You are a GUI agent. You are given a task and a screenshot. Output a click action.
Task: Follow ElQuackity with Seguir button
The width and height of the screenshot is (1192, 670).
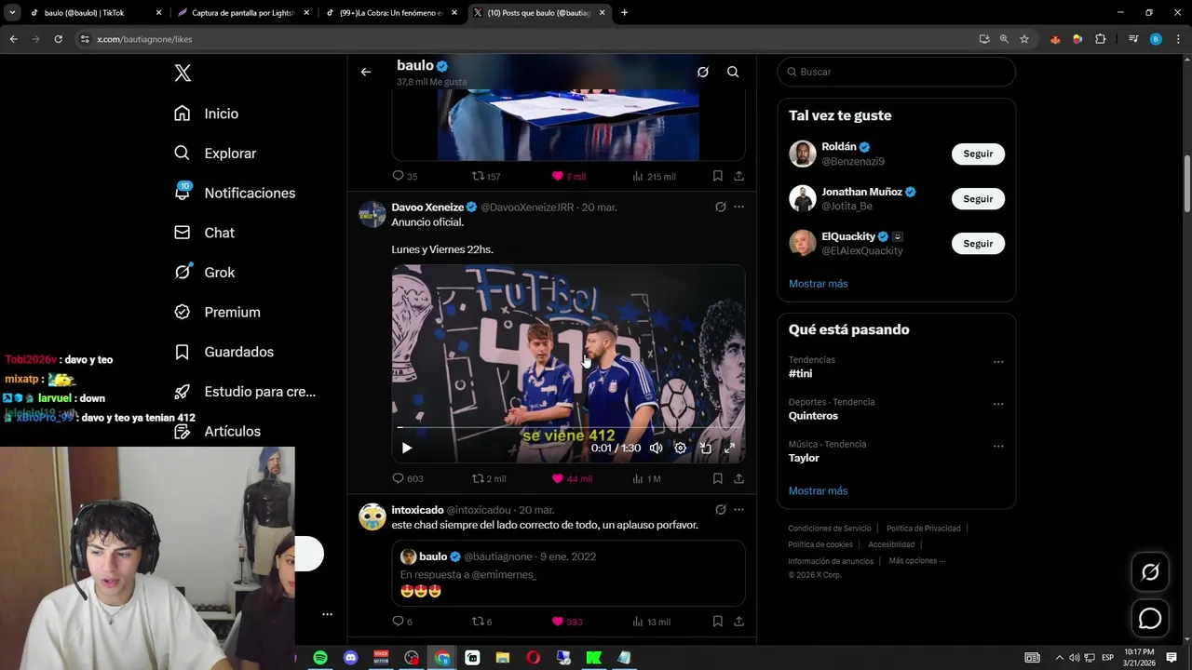pos(978,243)
